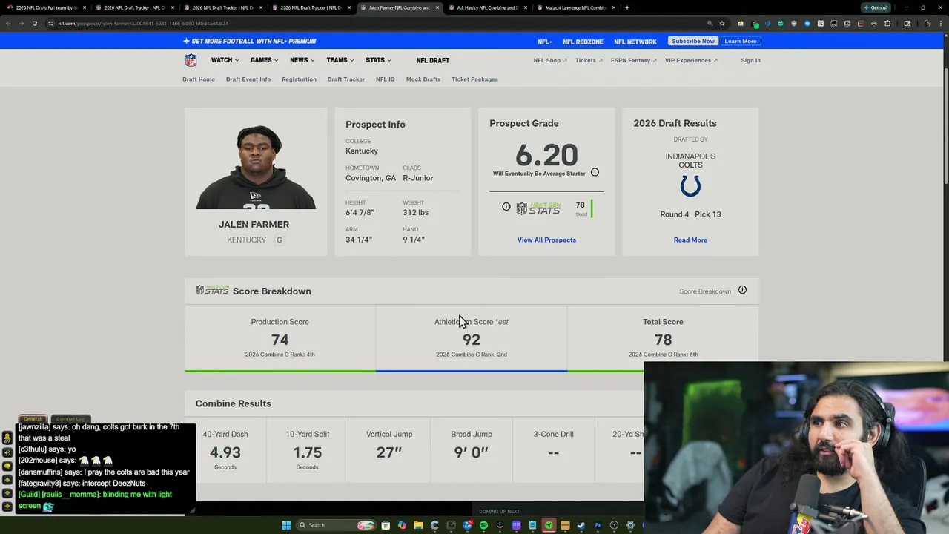Open a new browser tab
The width and height of the screenshot is (949, 534).
[627, 7]
